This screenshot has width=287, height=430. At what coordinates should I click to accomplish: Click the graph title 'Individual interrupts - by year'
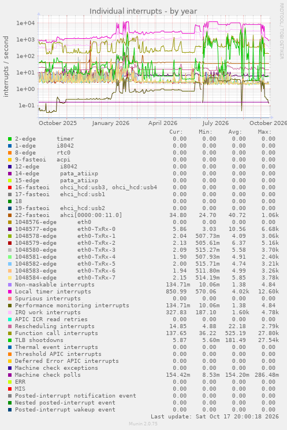pos(143,12)
